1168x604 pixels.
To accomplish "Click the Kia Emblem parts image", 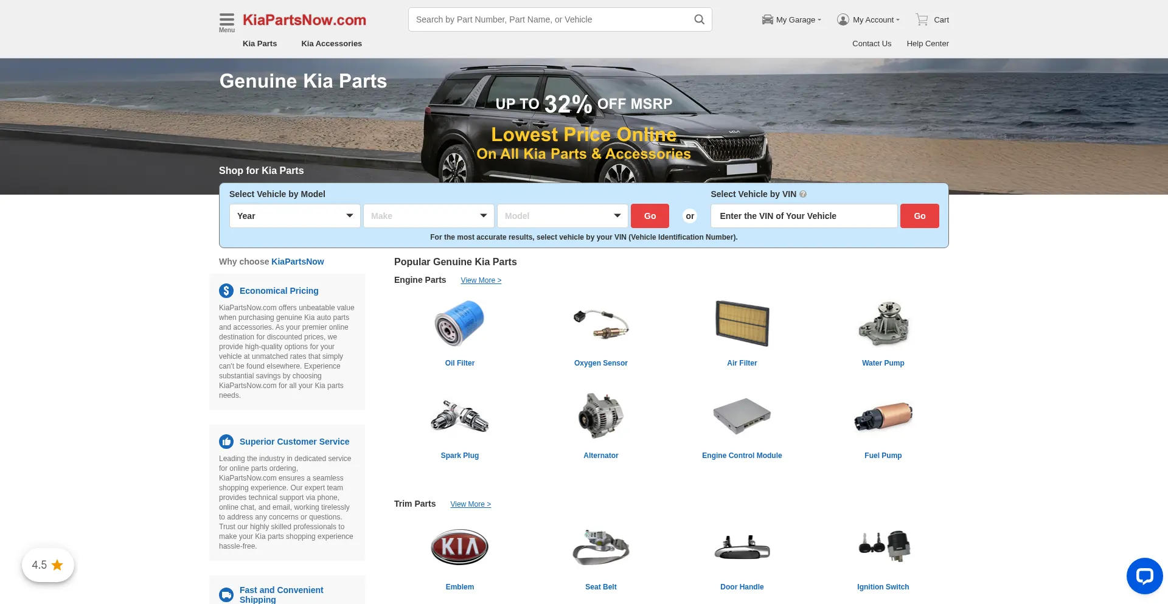I will 459,547.
